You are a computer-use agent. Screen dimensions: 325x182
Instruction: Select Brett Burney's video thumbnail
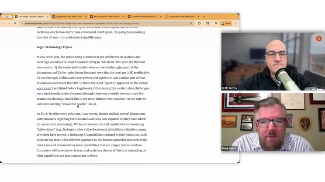tap(273, 61)
